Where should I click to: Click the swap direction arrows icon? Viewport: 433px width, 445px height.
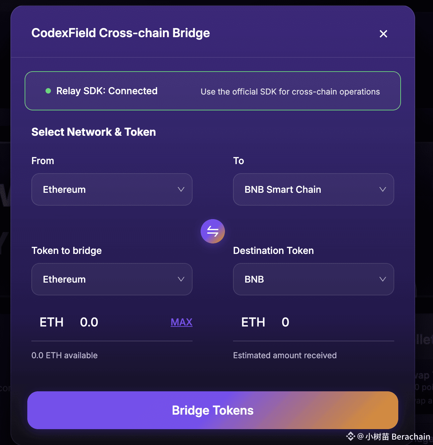(212, 231)
